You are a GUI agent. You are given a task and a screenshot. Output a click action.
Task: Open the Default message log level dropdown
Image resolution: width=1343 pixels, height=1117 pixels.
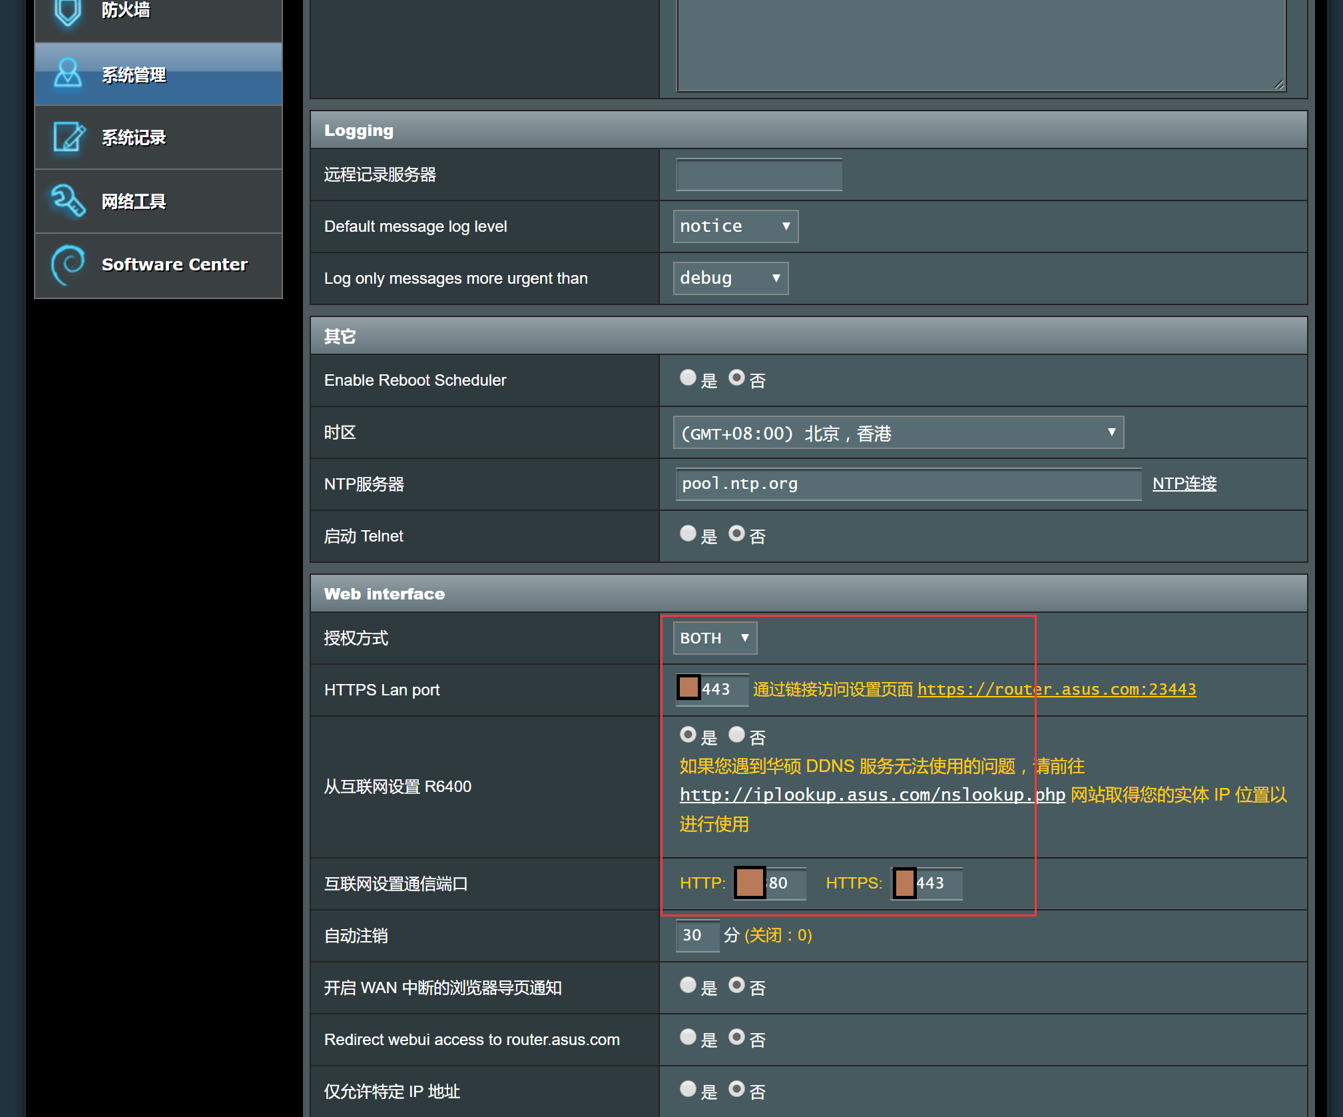tap(735, 226)
